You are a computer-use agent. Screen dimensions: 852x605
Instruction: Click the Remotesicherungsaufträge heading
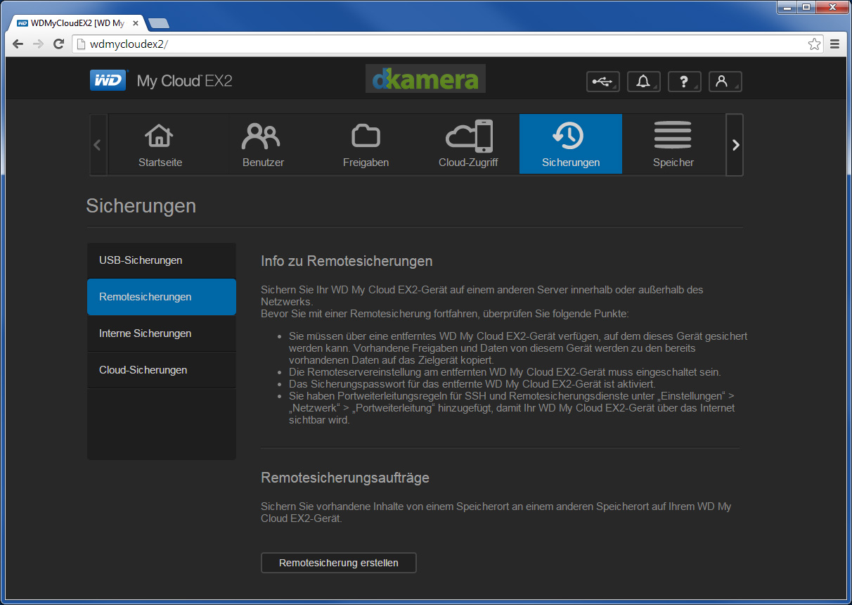click(x=345, y=478)
